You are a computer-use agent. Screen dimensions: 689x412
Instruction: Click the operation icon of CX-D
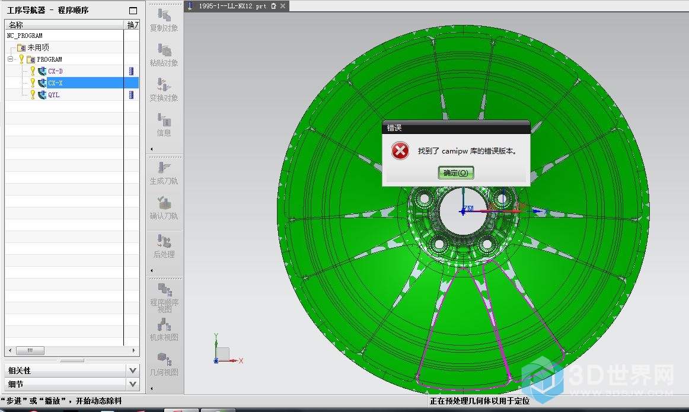click(x=42, y=71)
